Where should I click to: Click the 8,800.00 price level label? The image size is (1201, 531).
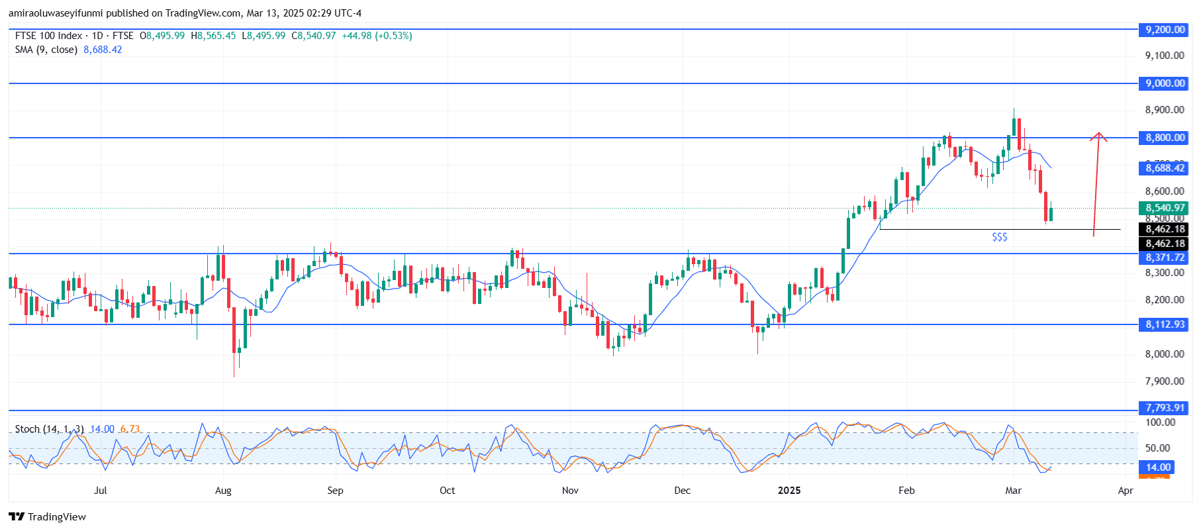coord(1165,138)
